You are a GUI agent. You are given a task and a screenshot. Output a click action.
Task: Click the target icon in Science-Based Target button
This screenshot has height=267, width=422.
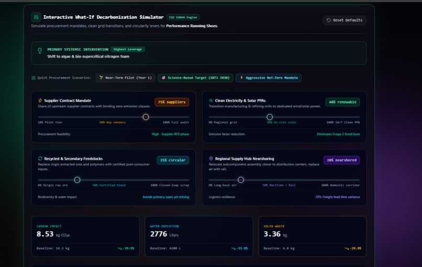pyautogui.click(x=164, y=77)
